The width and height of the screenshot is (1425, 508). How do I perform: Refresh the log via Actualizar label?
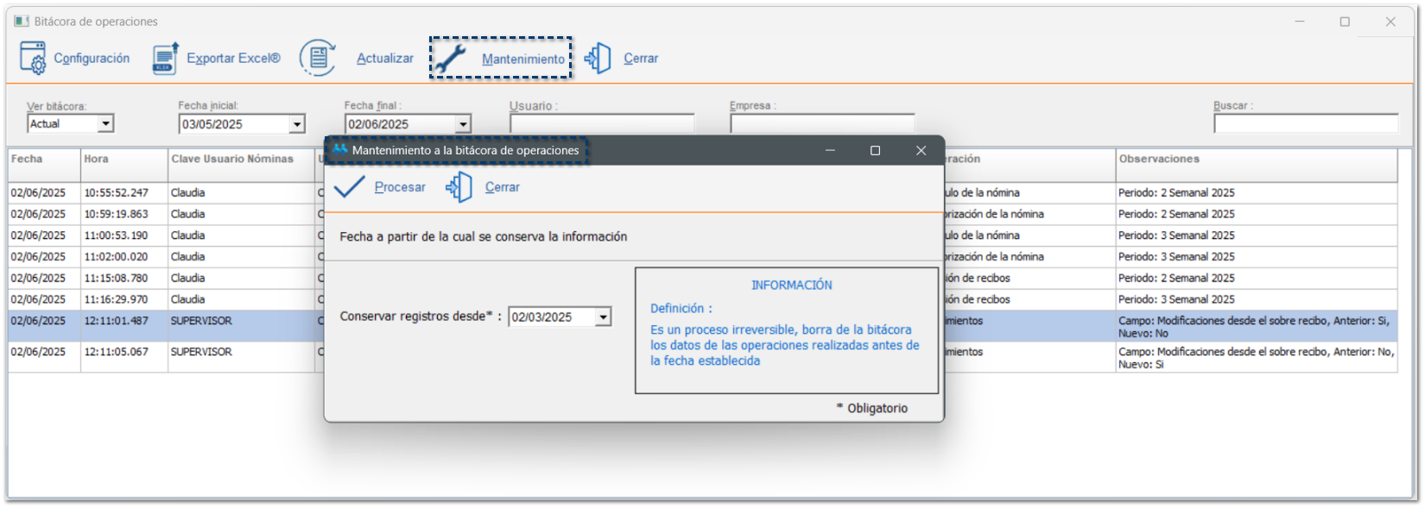point(385,58)
